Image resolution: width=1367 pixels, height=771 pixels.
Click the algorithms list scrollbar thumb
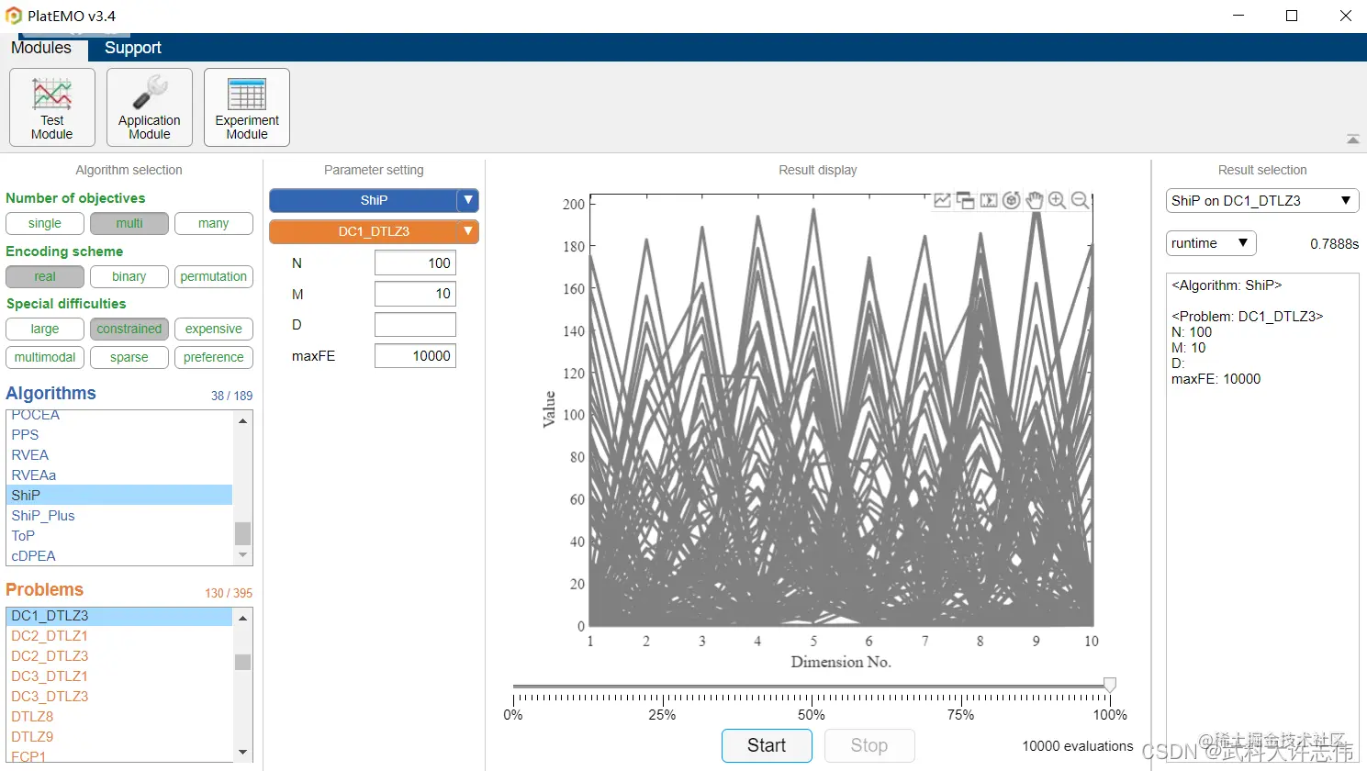pyautogui.click(x=242, y=533)
